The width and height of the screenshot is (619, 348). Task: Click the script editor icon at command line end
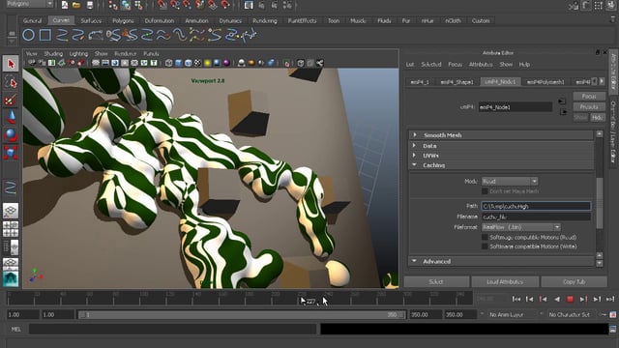612,329
